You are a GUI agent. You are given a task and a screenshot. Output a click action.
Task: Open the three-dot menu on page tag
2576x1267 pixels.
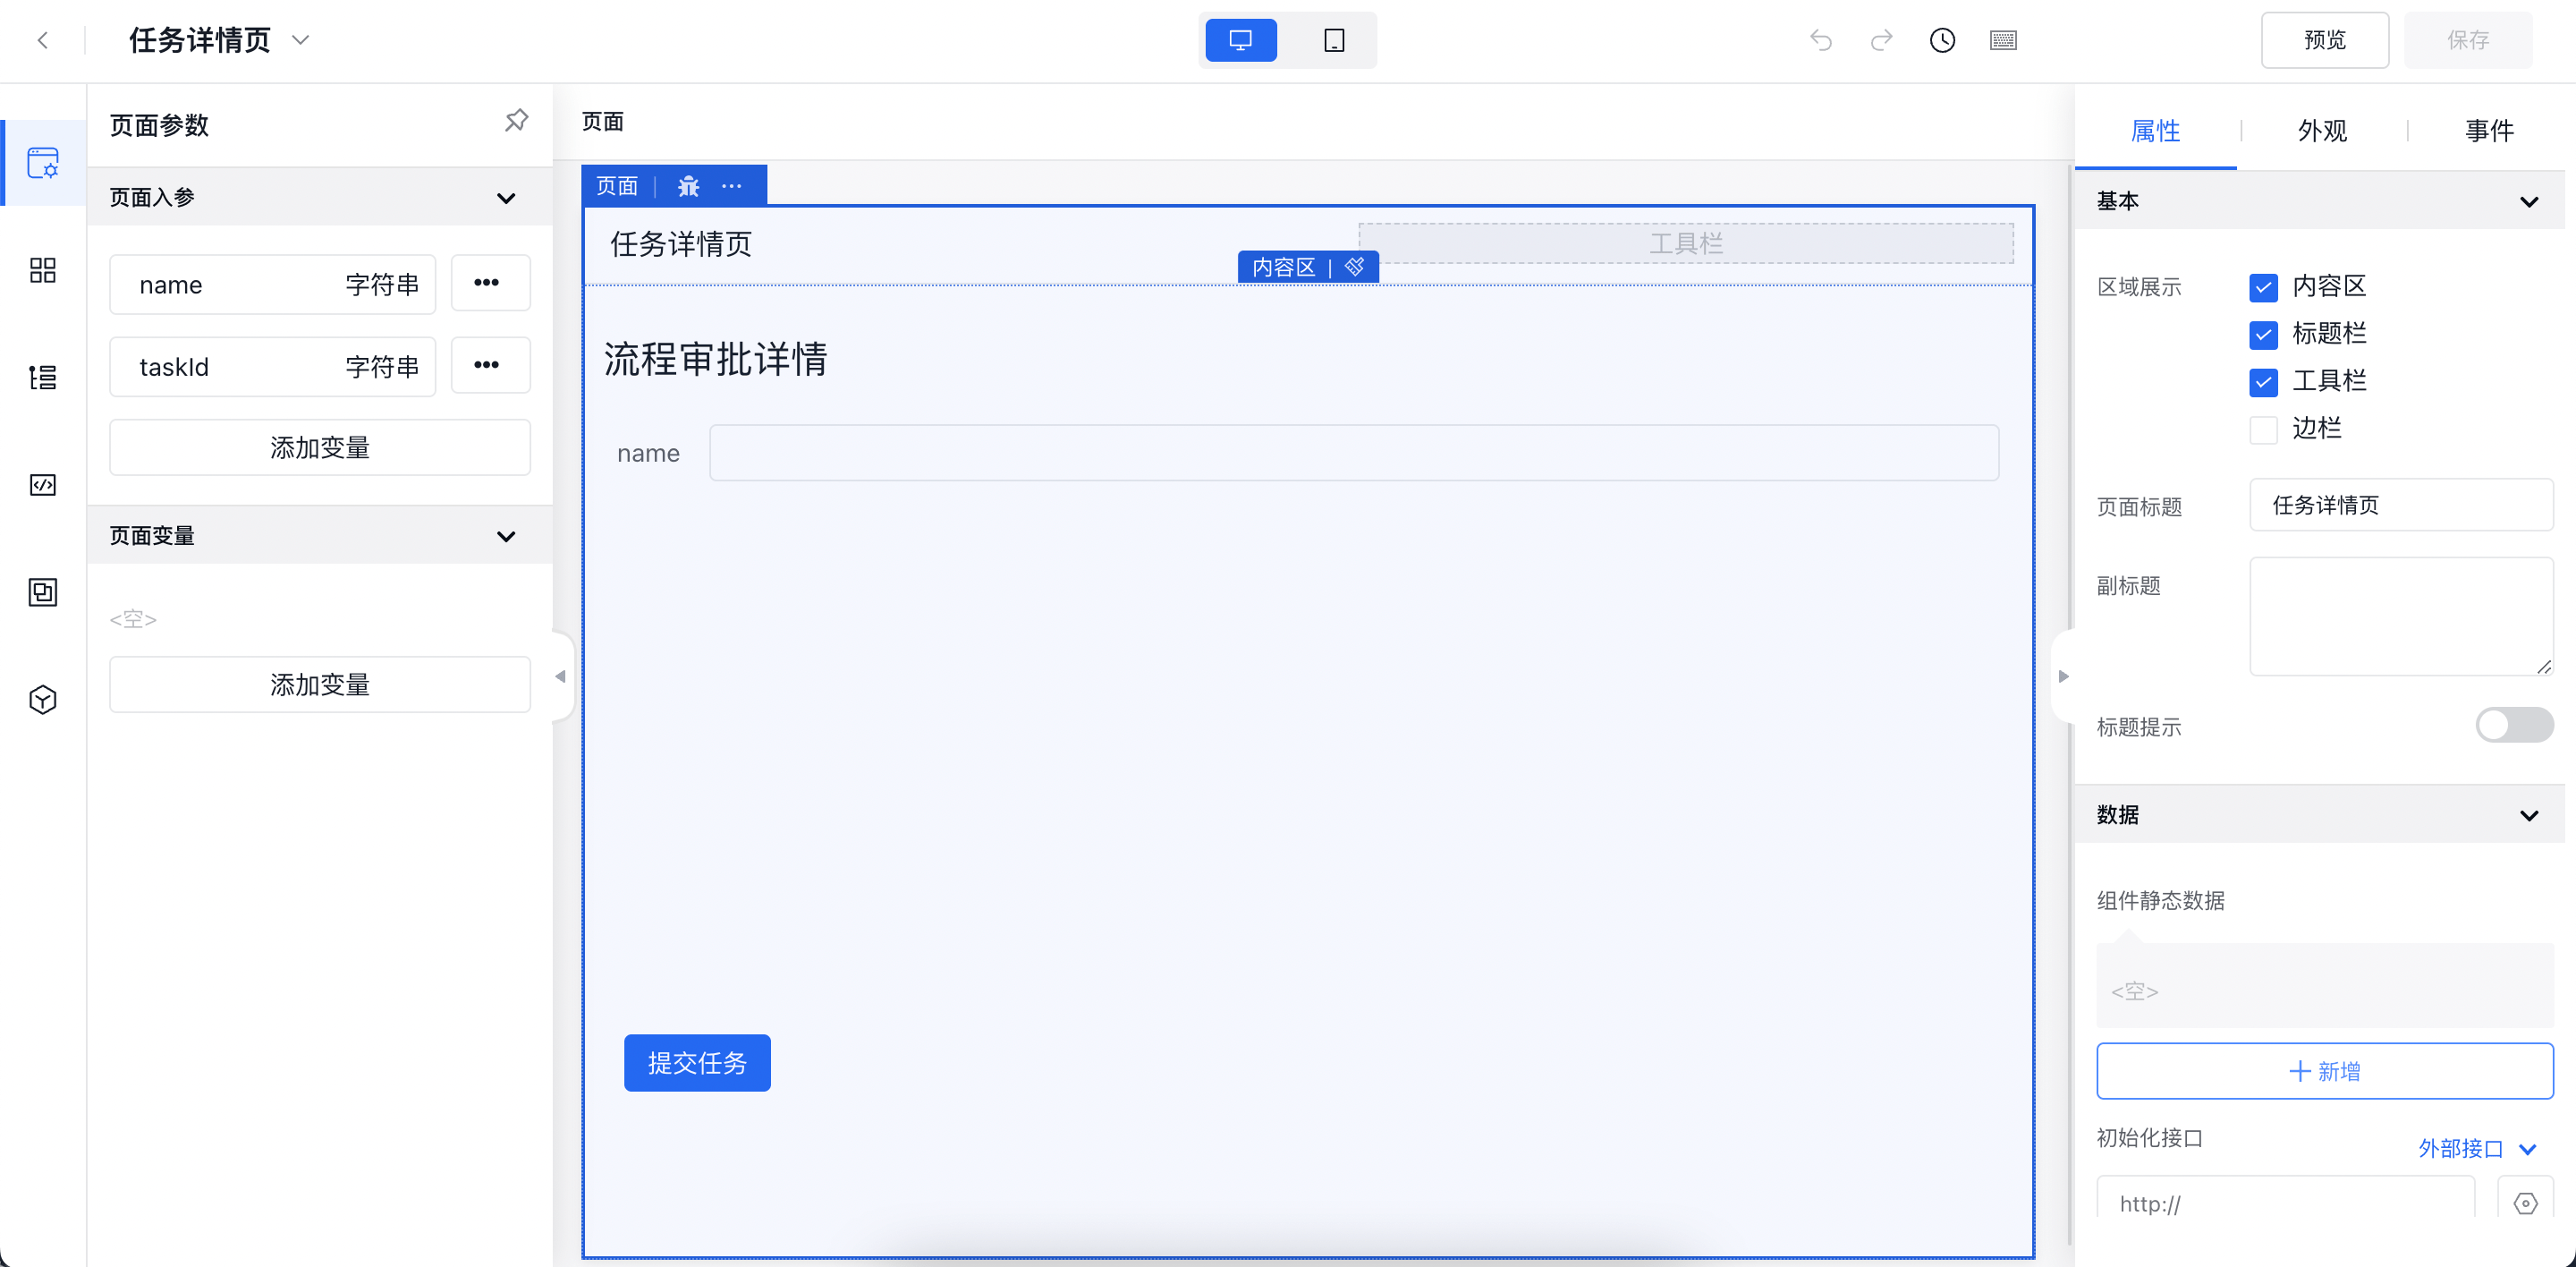pos(732,186)
